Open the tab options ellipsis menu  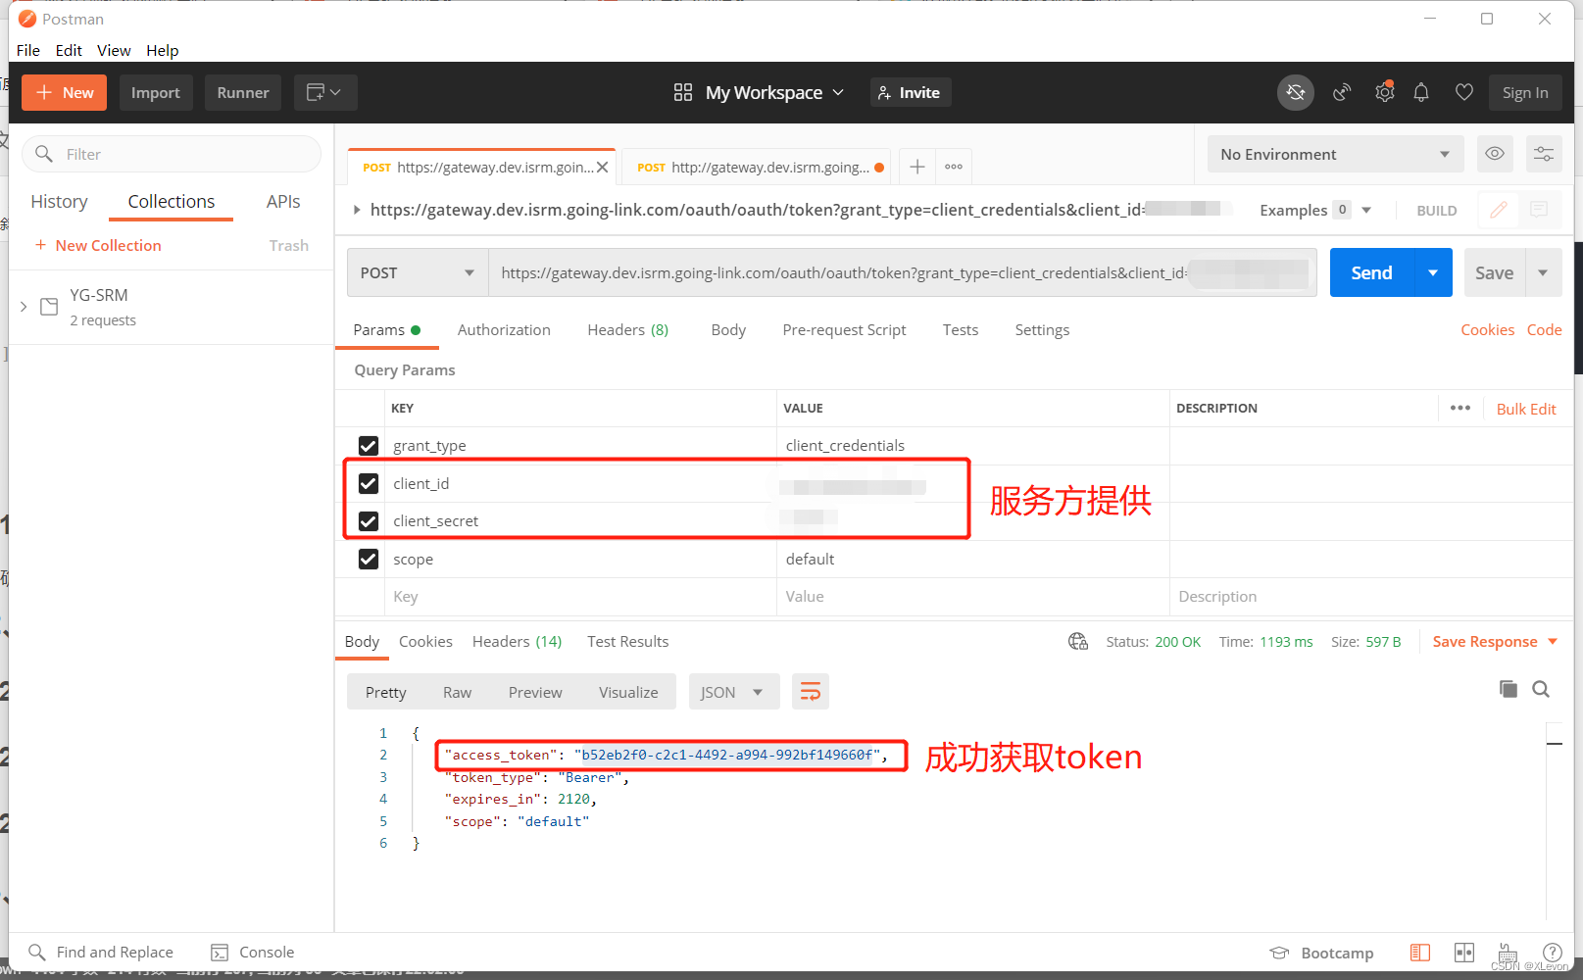[954, 167]
